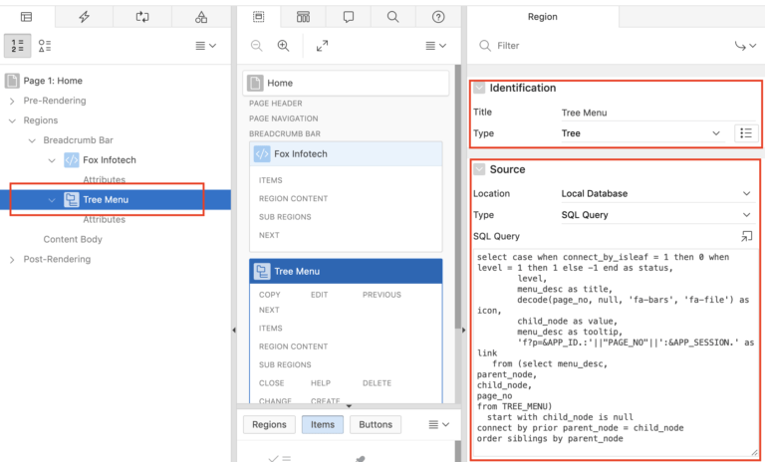The width and height of the screenshot is (765, 462).
Task: Collapse the left pane with splitter arrow
Action: coord(234,331)
